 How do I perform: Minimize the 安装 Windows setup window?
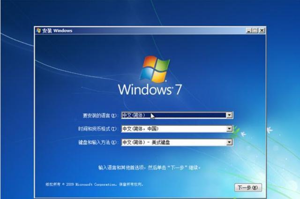click(x=249, y=31)
